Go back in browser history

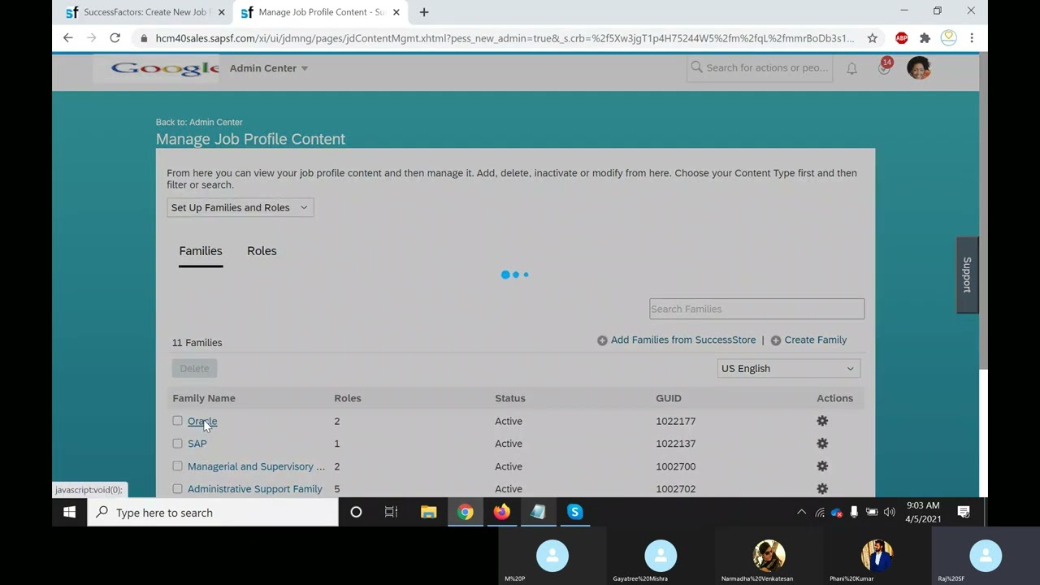[67, 38]
